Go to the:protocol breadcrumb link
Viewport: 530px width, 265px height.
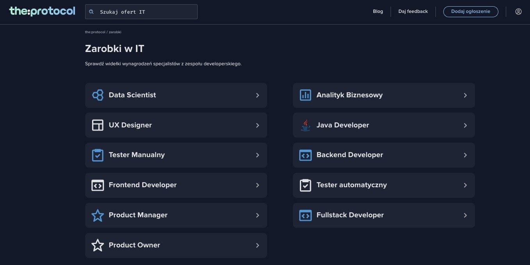click(95, 32)
